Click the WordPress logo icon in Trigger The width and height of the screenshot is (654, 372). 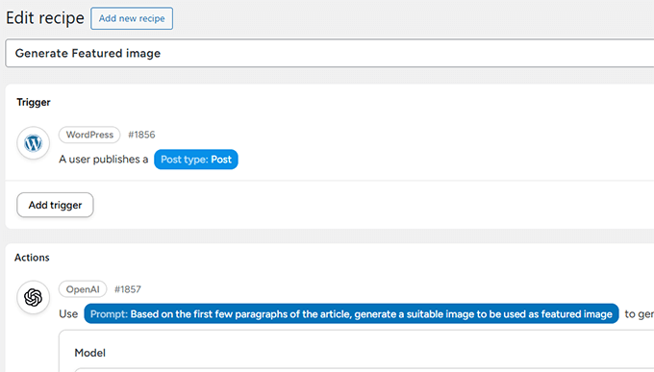click(x=33, y=143)
